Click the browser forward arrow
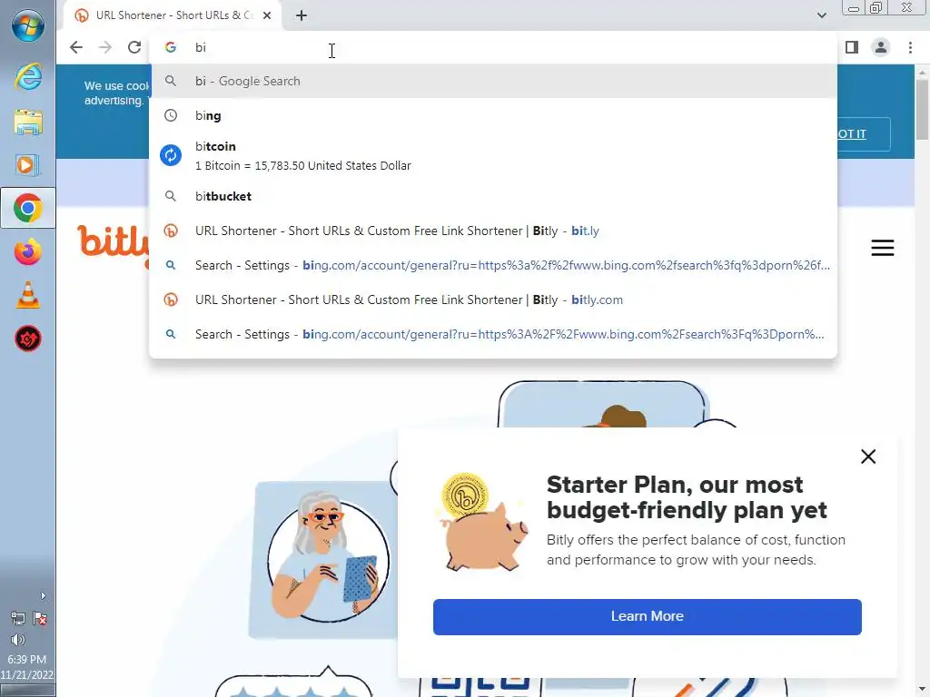Screen dimensions: 930x697 point(105,47)
